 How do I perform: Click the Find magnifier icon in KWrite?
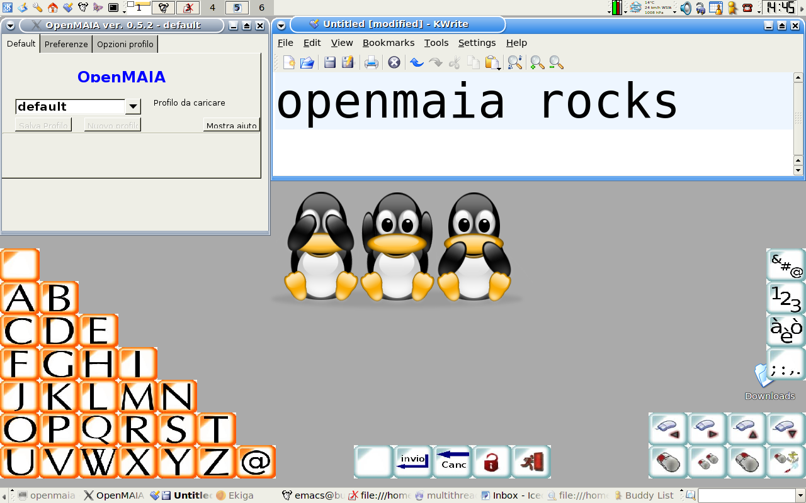(515, 62)
